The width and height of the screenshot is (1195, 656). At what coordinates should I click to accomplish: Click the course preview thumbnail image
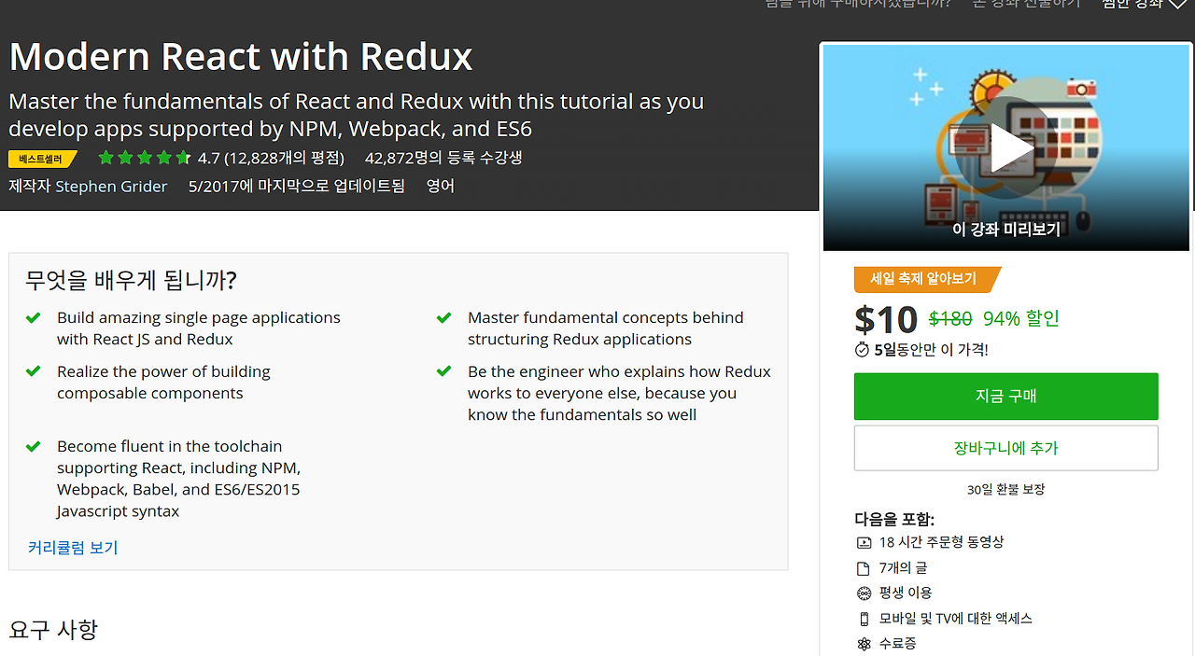pos(1006,147)
